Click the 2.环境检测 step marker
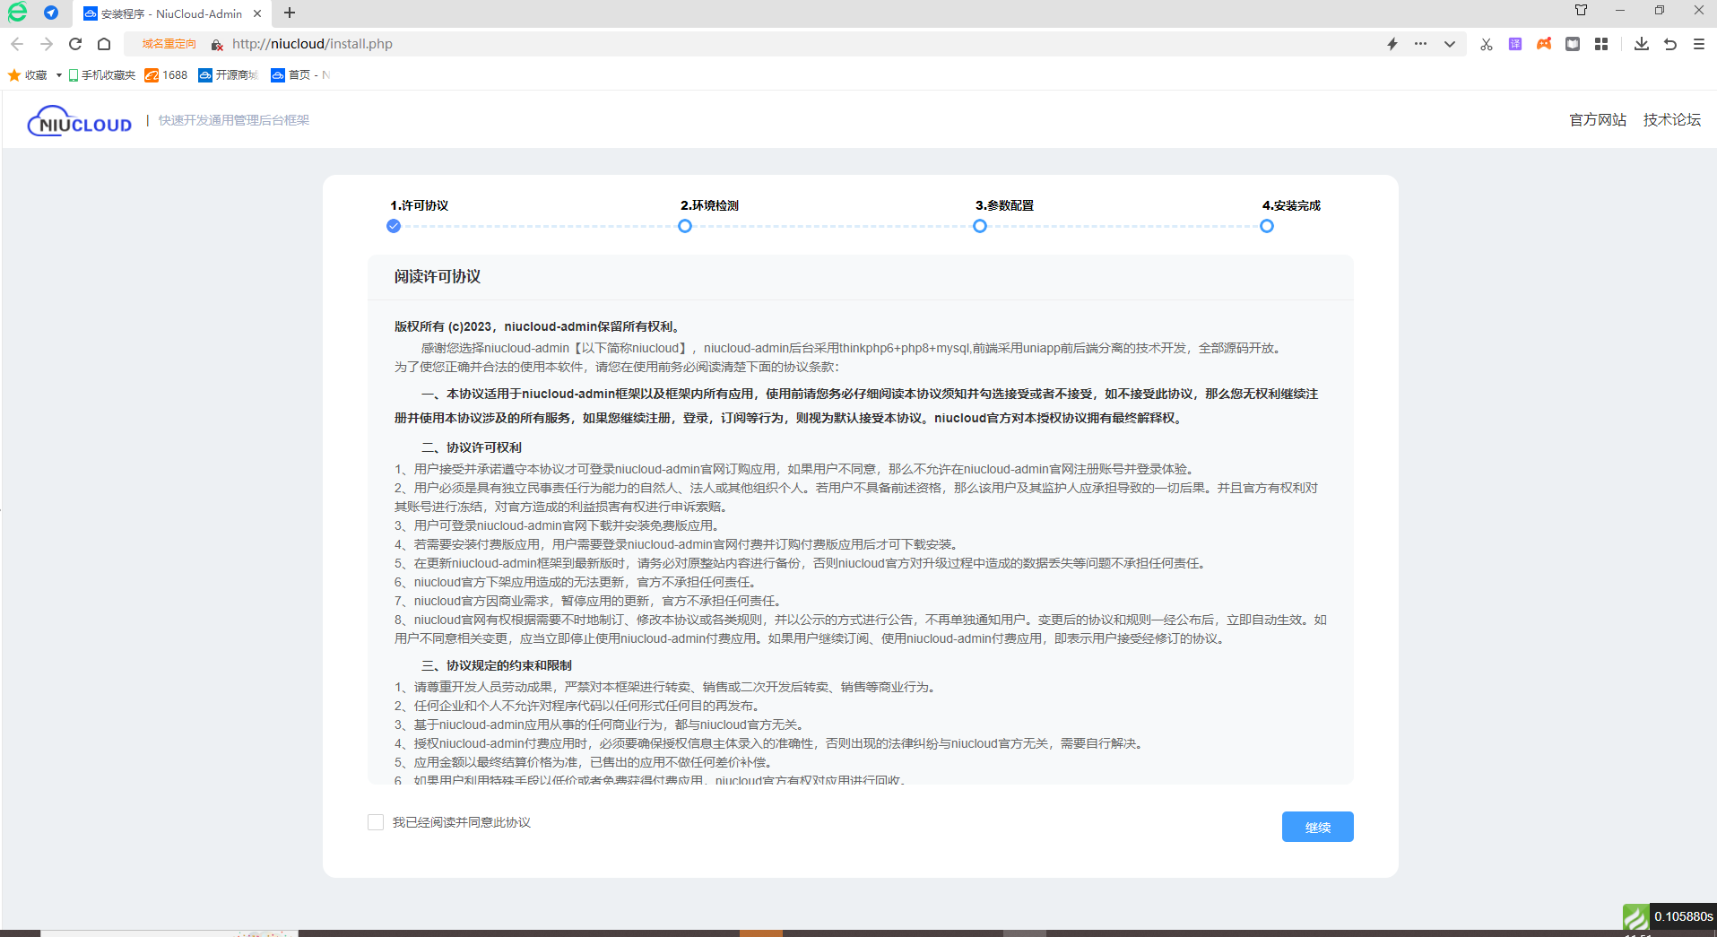1717x937 pixels. tap(685, 226)
